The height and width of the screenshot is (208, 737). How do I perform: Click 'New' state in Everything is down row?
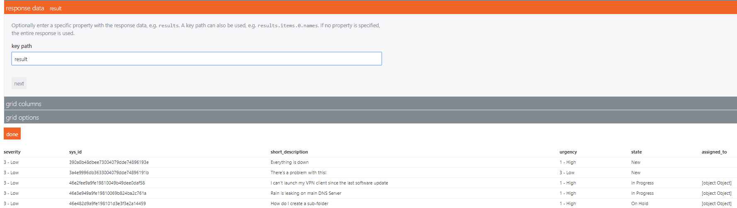coord(636,162)
